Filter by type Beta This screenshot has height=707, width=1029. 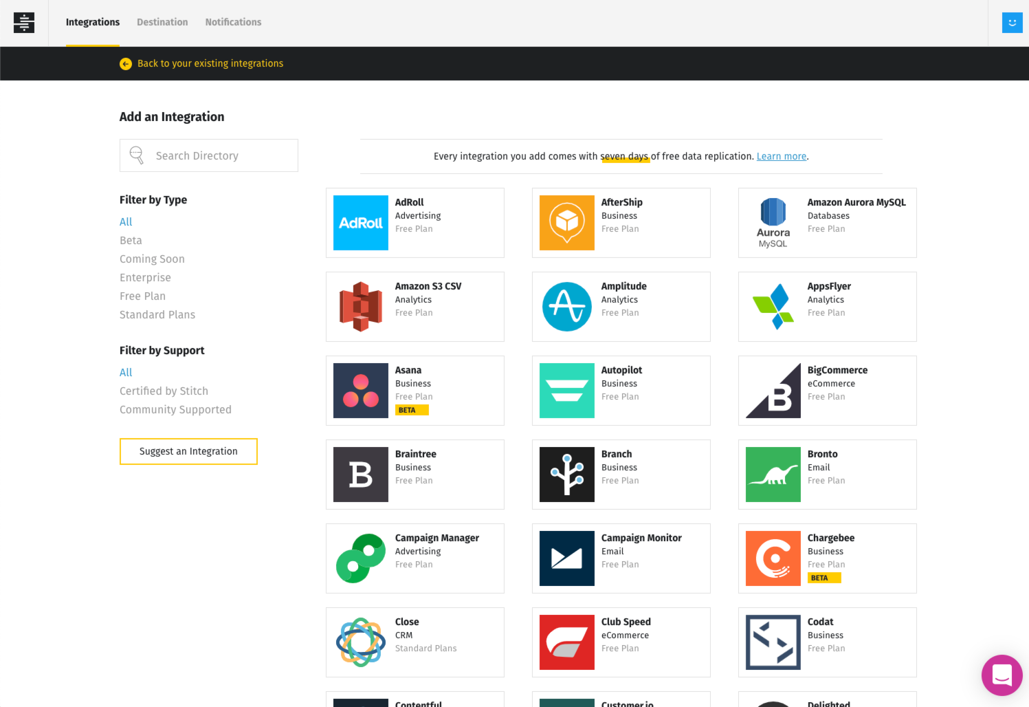(131, 240)
